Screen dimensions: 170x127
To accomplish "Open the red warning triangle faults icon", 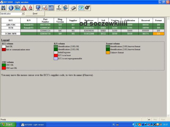I will pos(24,8).
